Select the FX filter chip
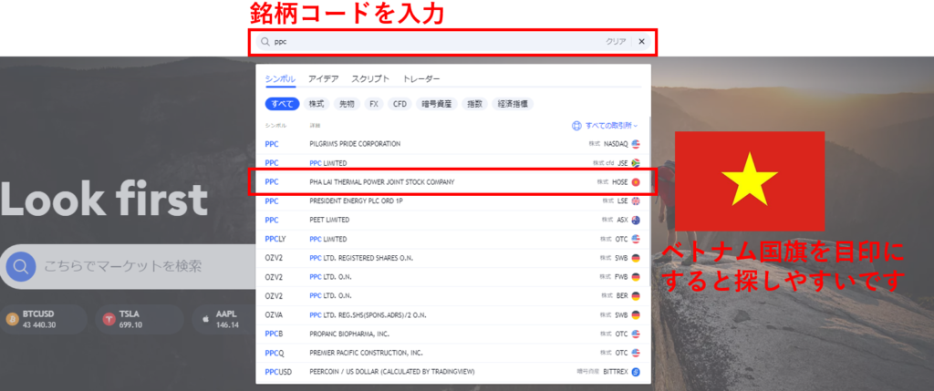934x391 pixels. [373, 104]
